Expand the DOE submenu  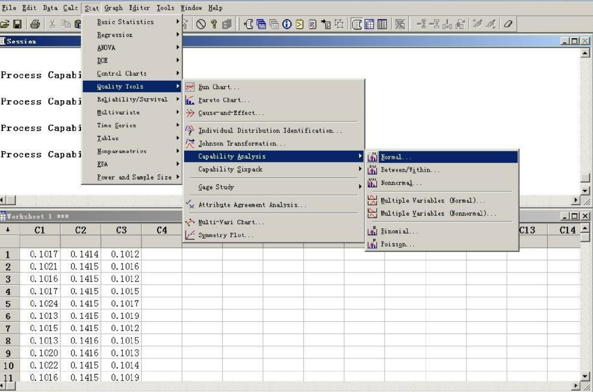coord(132,61)
